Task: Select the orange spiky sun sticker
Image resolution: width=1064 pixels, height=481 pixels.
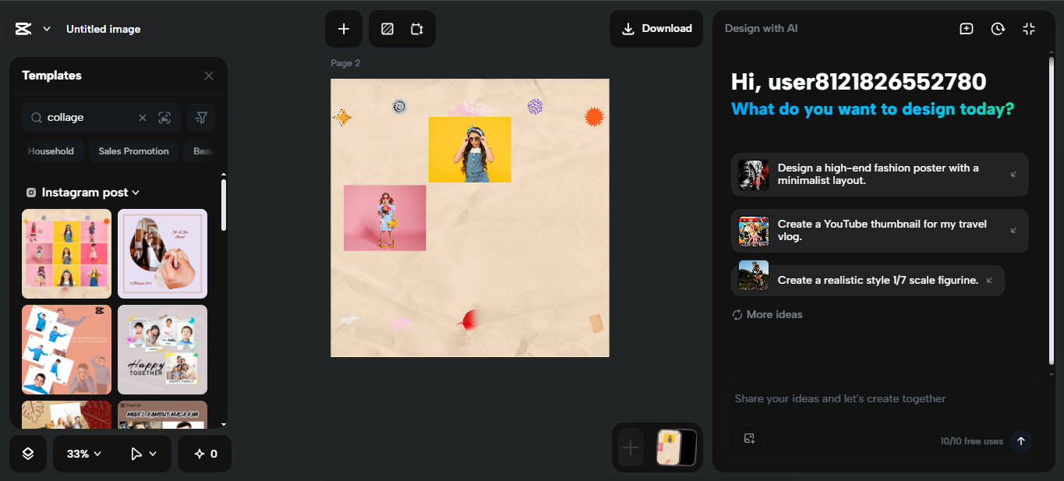Action: (595, 117)
